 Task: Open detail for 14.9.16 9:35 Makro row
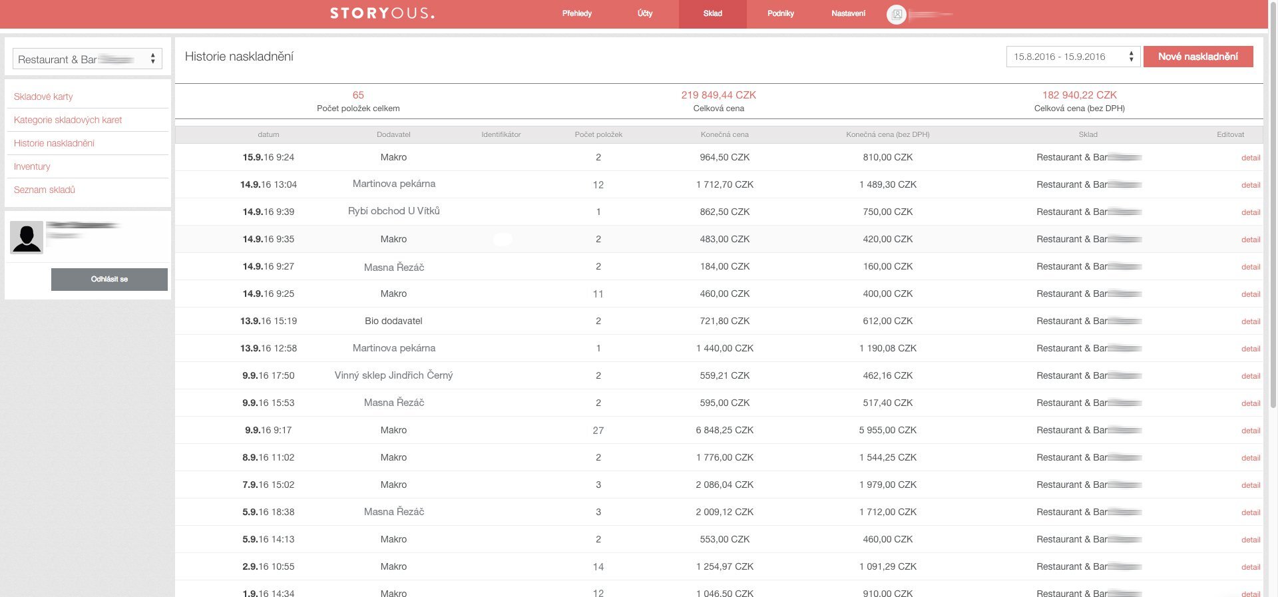pyautogui.click(x=1251, y=240)
